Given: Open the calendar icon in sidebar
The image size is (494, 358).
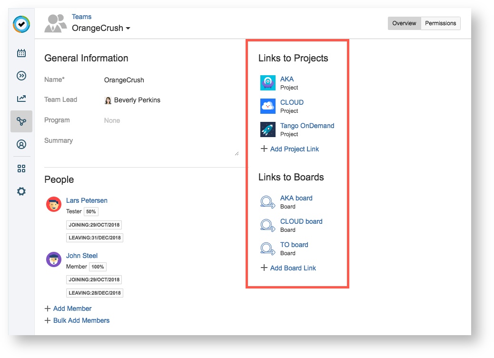Looking at the screenshot, I should 21,53.
